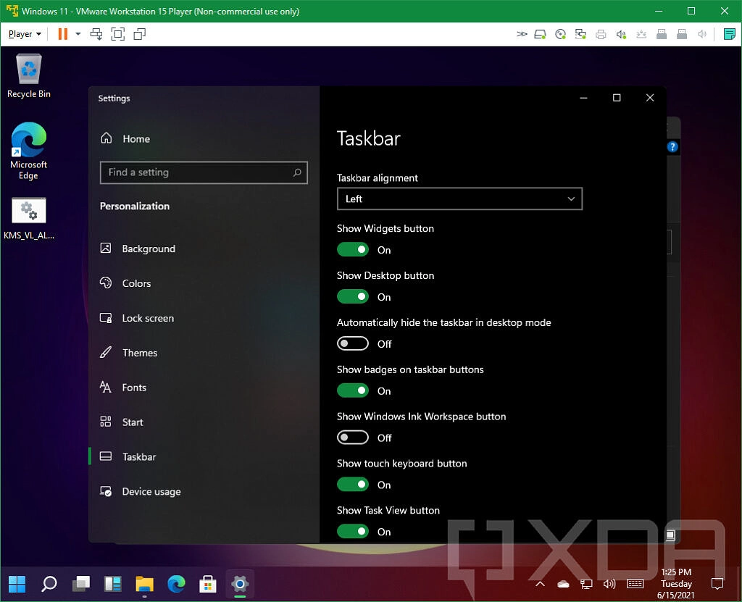Go to Settings Home
The image size is (742, 602).
click(x=125, y=138)
